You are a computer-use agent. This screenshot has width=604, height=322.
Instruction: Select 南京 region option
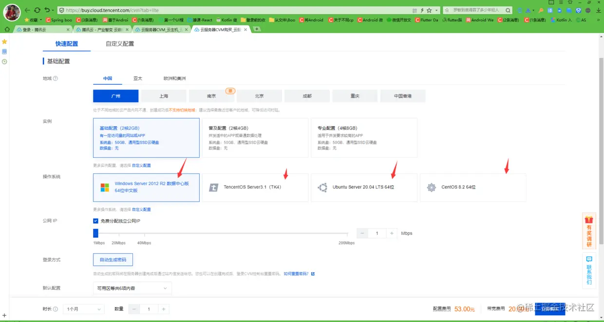[x=211, y=96]
